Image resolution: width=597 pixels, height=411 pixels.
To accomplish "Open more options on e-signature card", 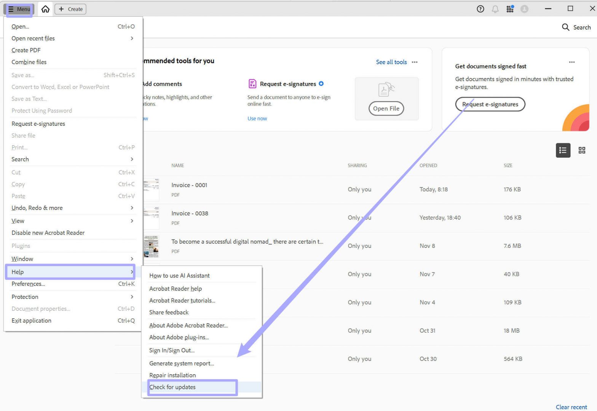I will coord(572,62).
